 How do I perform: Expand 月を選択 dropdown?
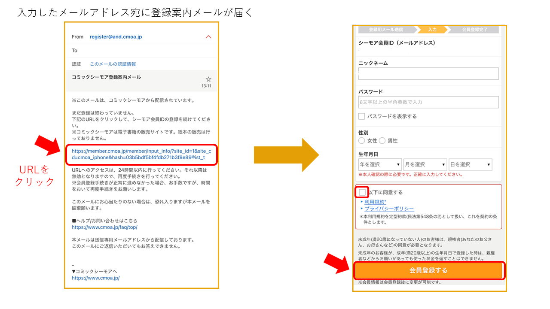[x=425, y=164]
